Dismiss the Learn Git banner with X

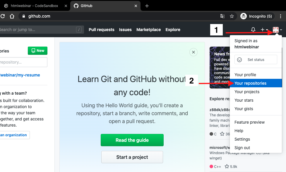point(193,52)
